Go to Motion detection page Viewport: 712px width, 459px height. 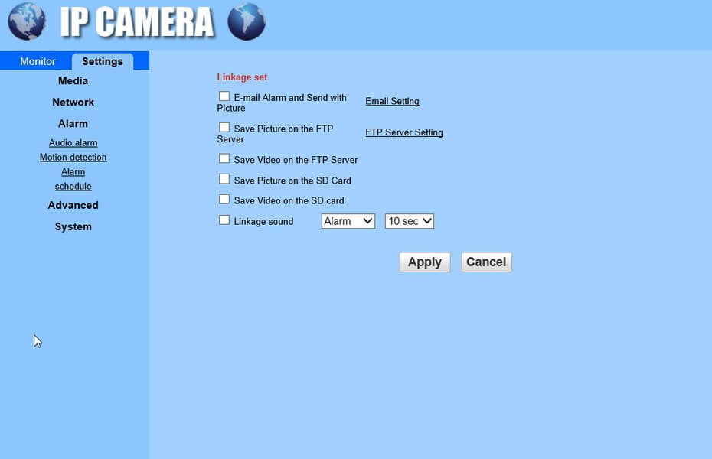[73, 158]
